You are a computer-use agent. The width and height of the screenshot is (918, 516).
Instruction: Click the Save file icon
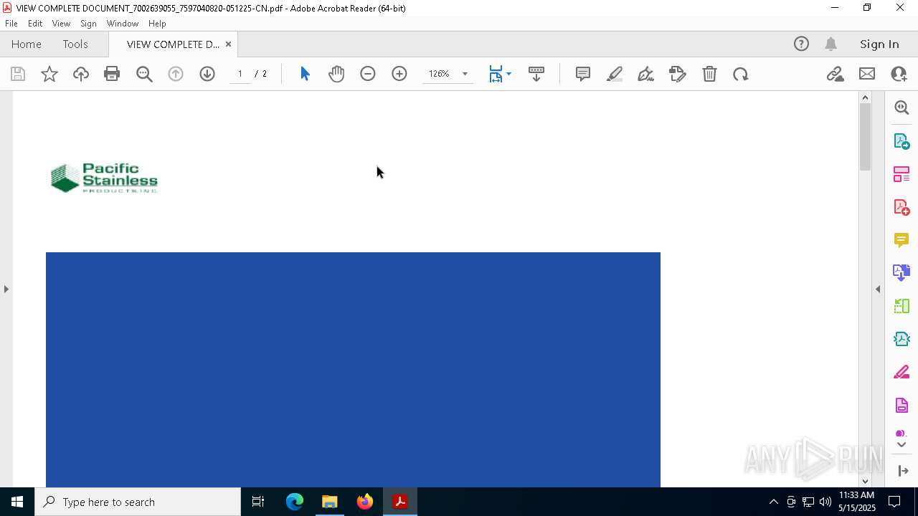pos(18,74)
